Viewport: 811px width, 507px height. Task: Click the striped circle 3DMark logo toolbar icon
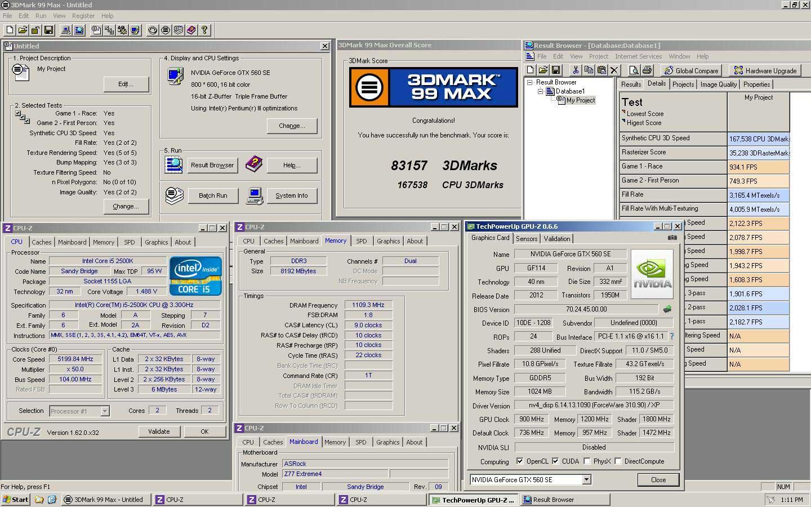[x=166, y=30]
